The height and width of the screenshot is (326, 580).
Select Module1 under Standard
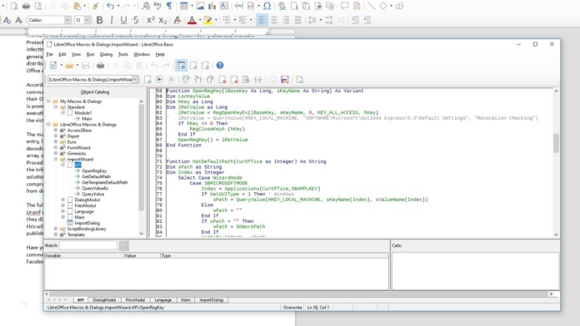[83, 113]
